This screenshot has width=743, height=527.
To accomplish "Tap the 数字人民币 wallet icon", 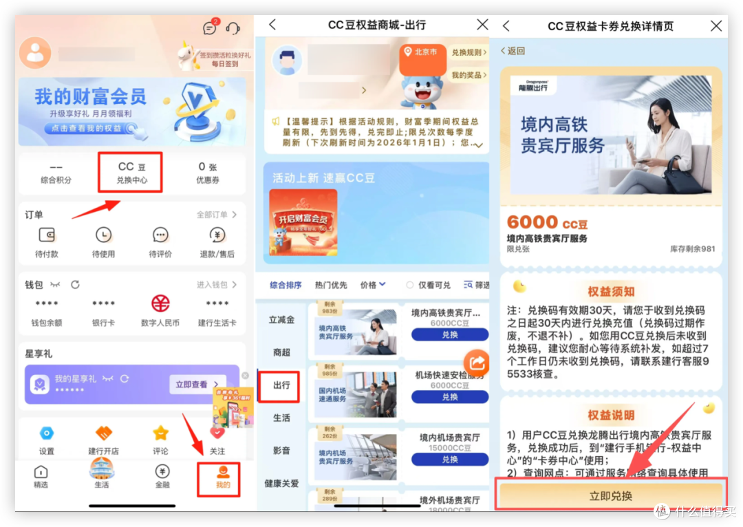I will click(x=160, y=303).
